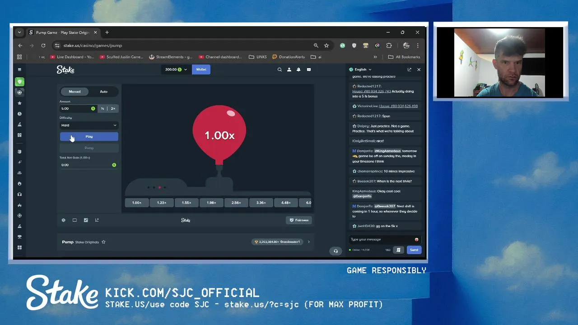This screenshot has width=578, height=325.
Task: Open the Chrome extensions puzzle icon
Action: pos(389,46)
